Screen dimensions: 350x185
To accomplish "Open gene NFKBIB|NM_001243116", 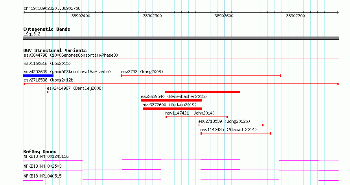I will point(46,156).
